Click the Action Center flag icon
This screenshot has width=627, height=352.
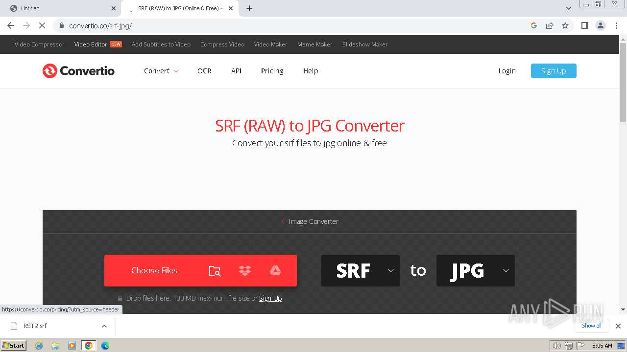[x=580, y=346]
